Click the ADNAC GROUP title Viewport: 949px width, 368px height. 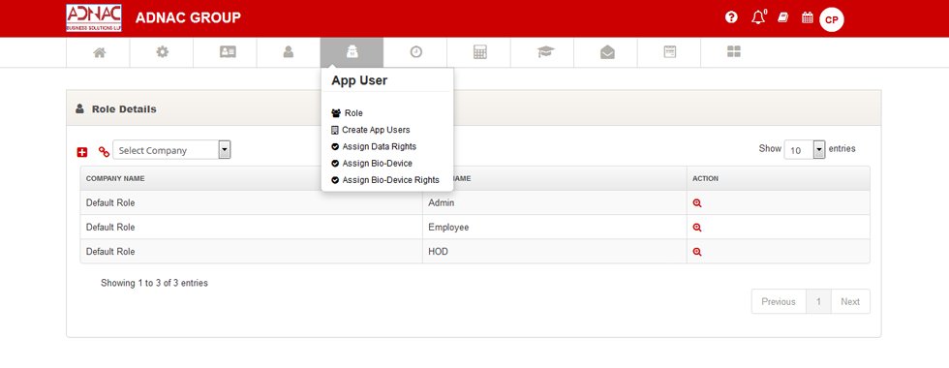188,17
